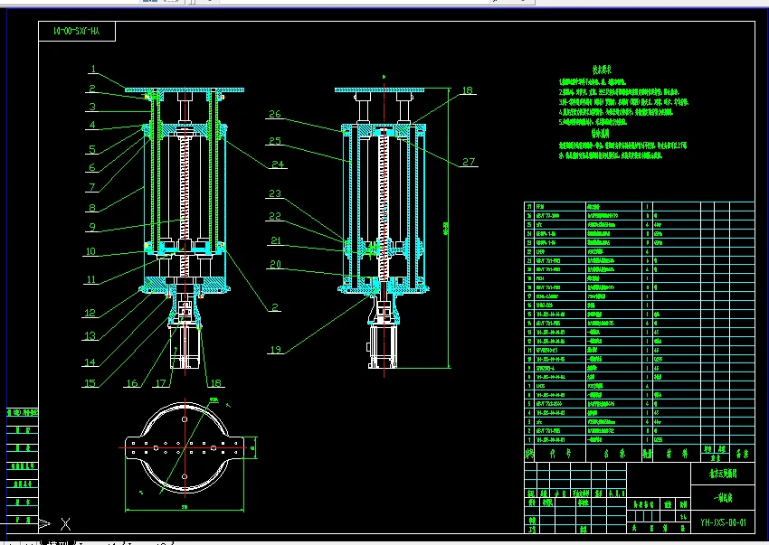Screen dimensions: 769x545
Task: Click the upside-down drawing number box
Action: [x=77, y=31]
